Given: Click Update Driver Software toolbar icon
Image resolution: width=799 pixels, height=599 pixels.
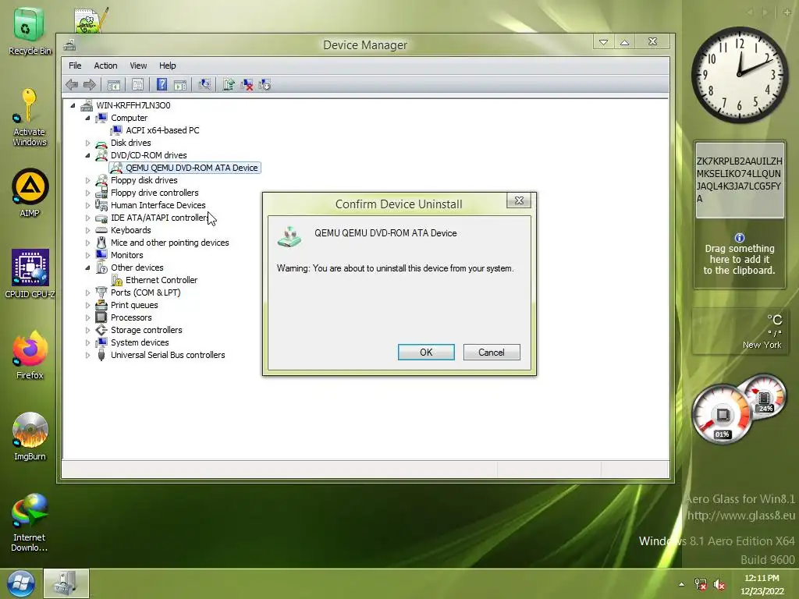Looking at the screenshot, I should coord(229,84).
